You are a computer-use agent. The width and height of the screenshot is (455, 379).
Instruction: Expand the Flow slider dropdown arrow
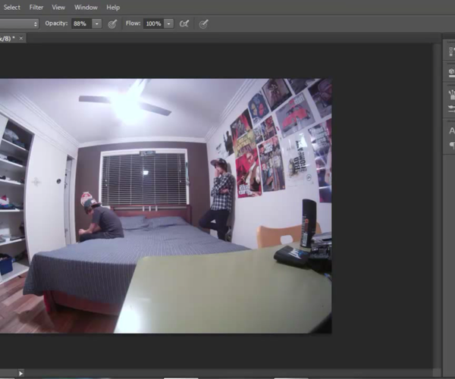click(x=168, y=23)
